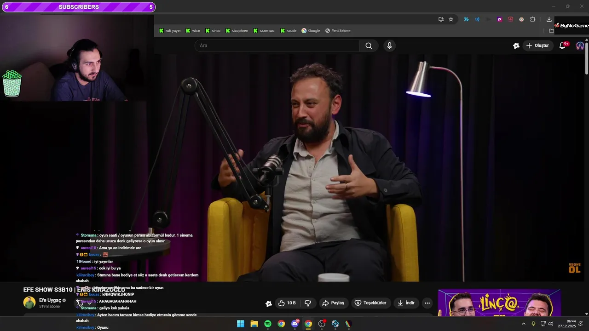Click the Paylaş share button
589x331 pixels.
[333, 303]
